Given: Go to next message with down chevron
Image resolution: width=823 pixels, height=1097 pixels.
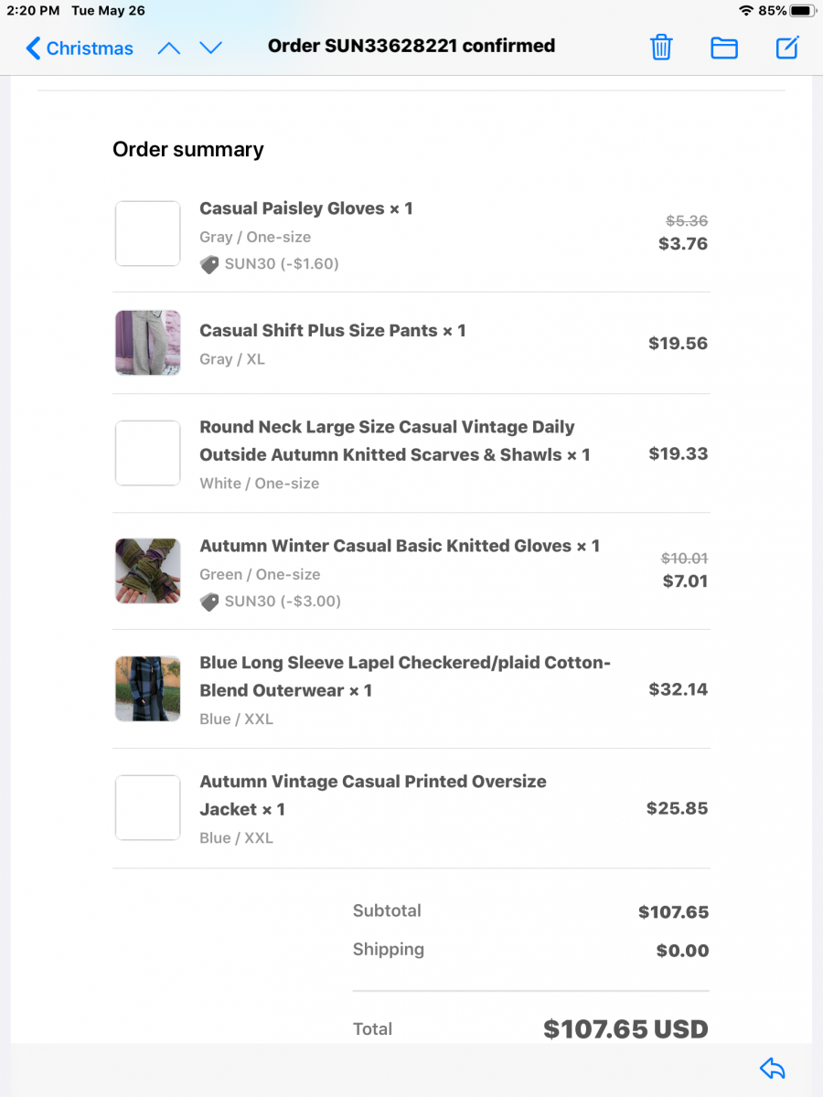Looking at the screenshot, I should click(211, 48).
